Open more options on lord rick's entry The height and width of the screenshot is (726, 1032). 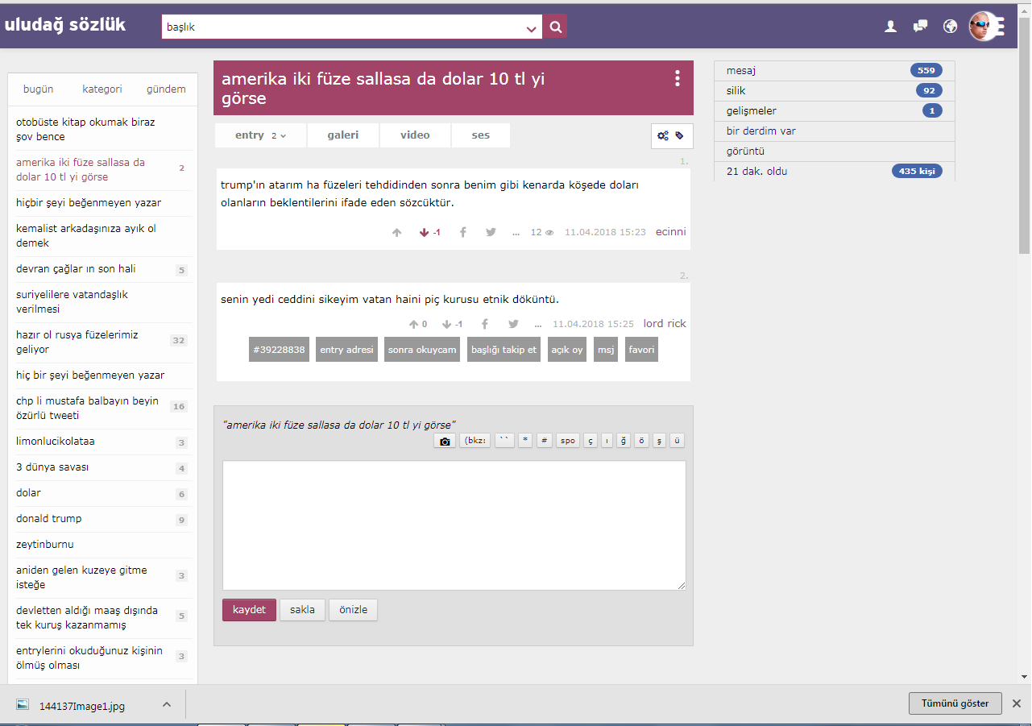coord(537,325)
